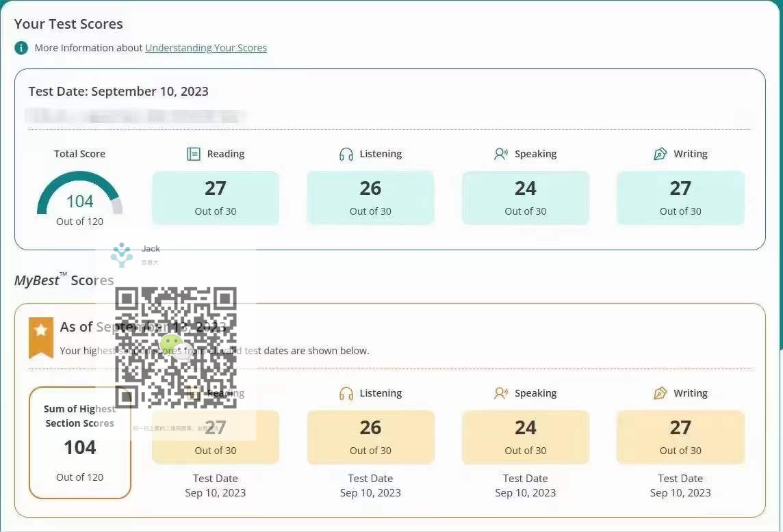Select the green Speaking 24 score card

526,198
